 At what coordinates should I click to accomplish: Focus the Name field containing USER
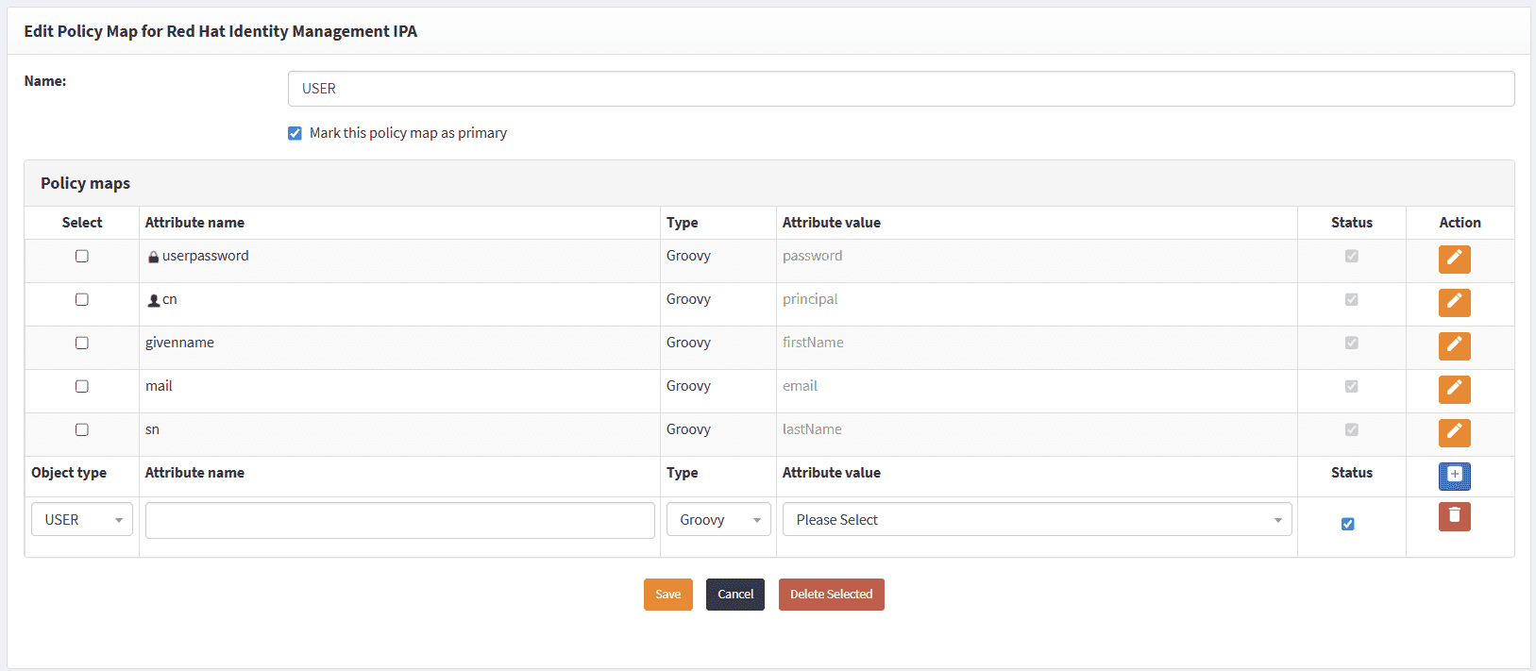[x=901, y=89]
